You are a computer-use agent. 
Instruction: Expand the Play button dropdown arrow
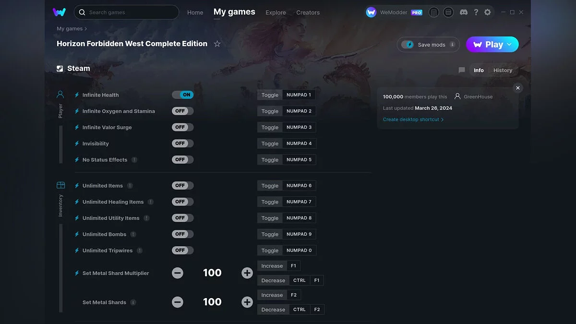pos(509,45)
